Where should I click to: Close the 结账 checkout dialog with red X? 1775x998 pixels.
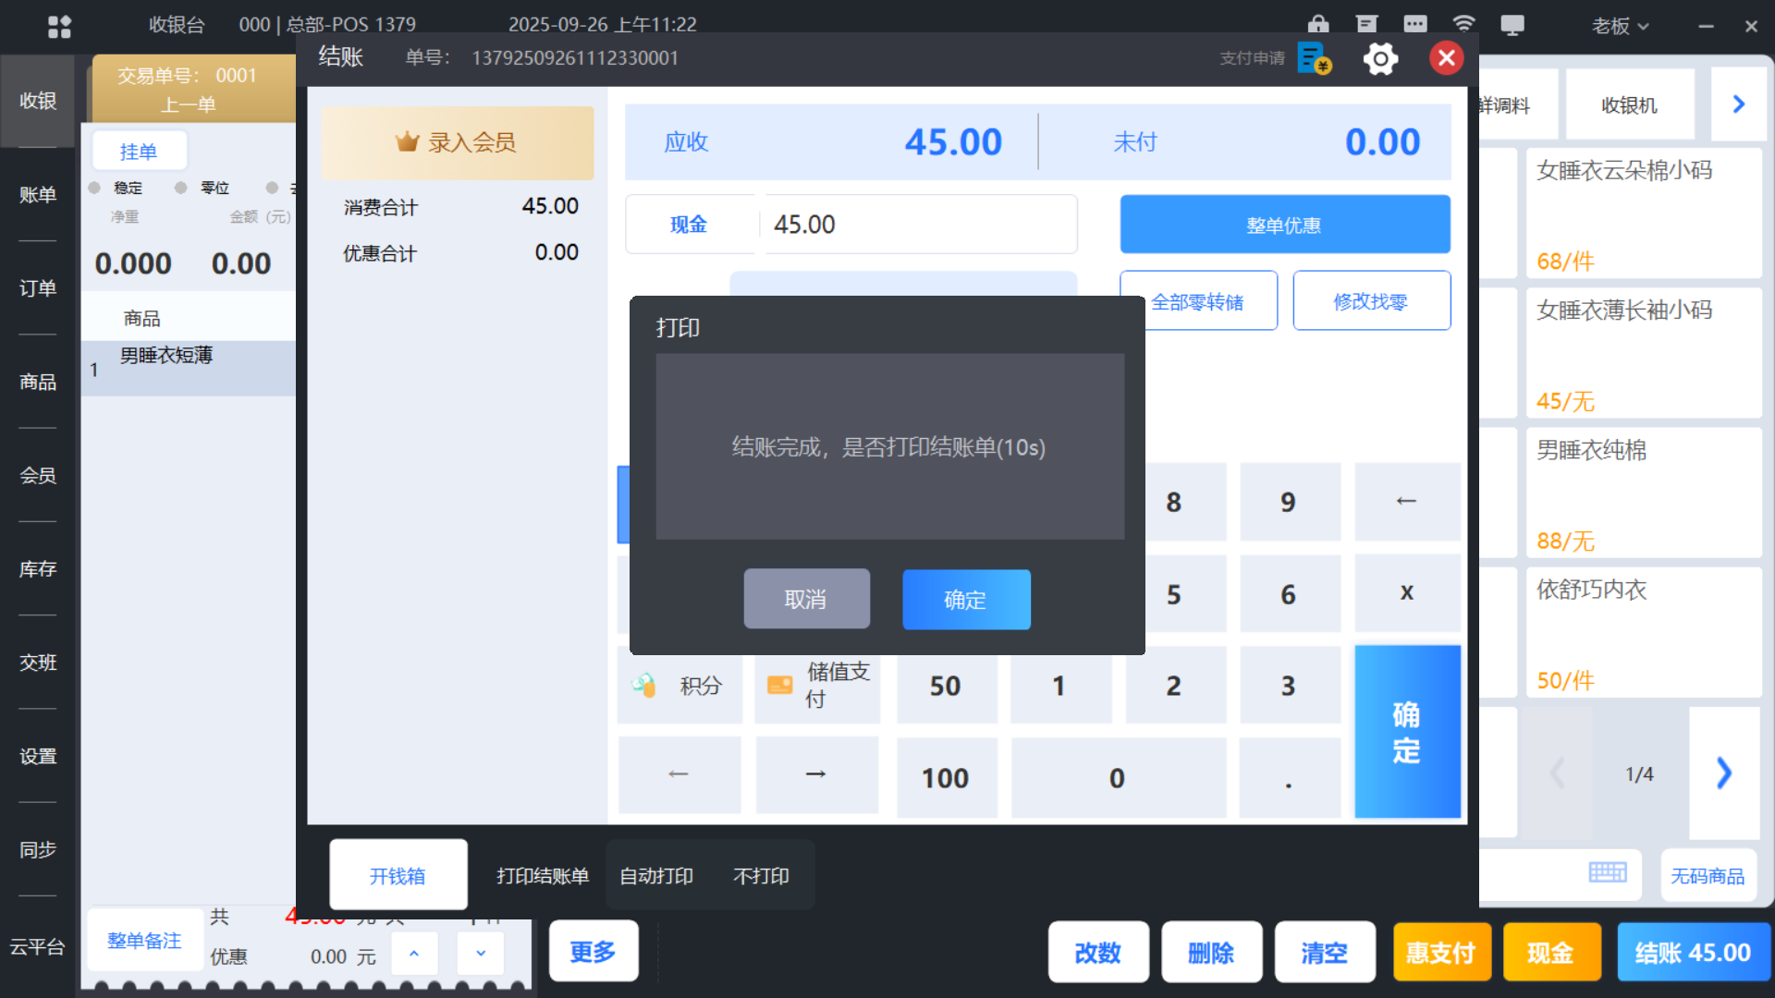1447,58
